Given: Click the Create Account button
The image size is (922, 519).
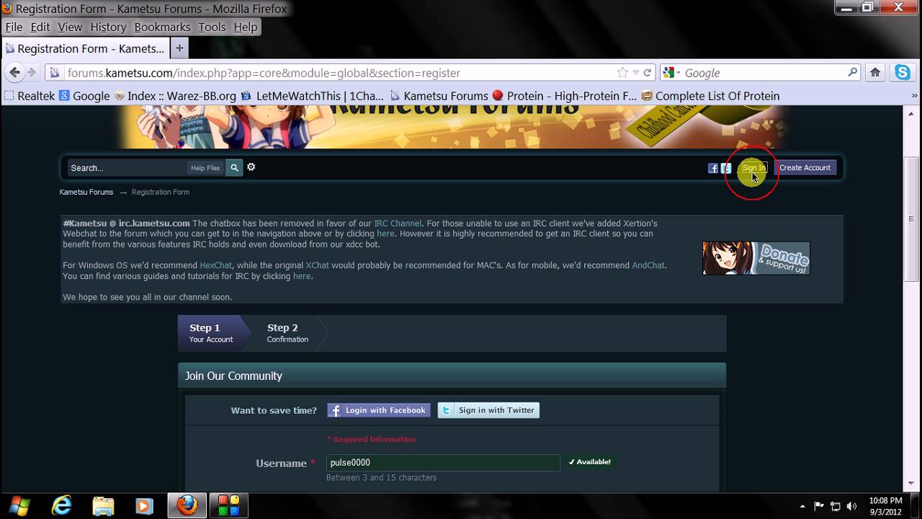Looking at the screenshot, I should tap(805, 168).
